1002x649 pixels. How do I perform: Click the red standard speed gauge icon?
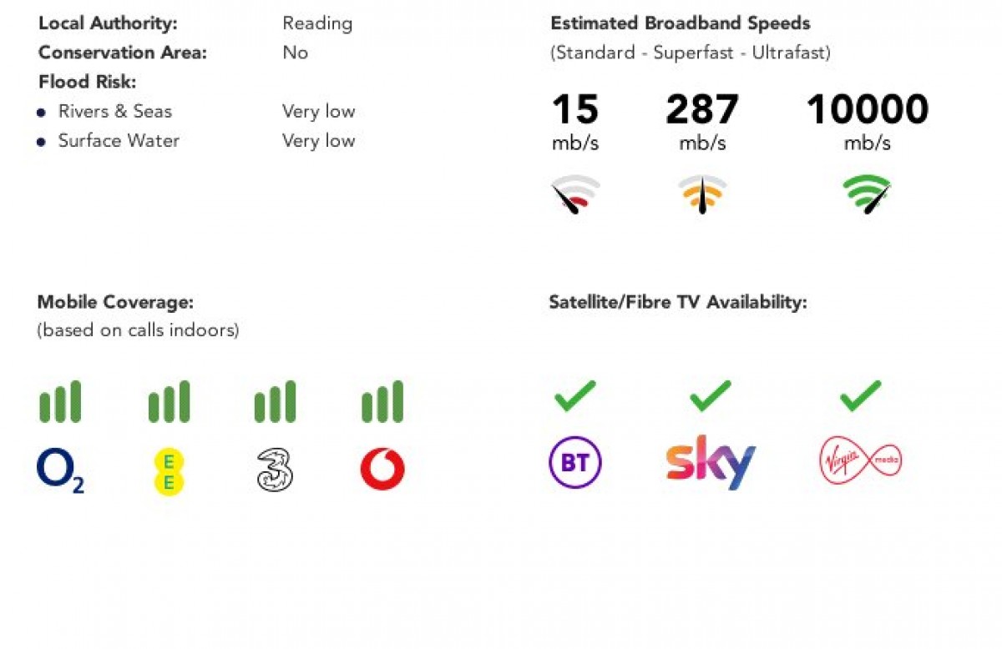coord(575,194)
